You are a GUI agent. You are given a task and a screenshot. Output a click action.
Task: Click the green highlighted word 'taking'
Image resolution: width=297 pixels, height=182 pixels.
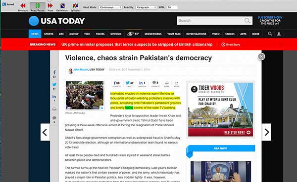pyautogui.click(x=129, y=108)
